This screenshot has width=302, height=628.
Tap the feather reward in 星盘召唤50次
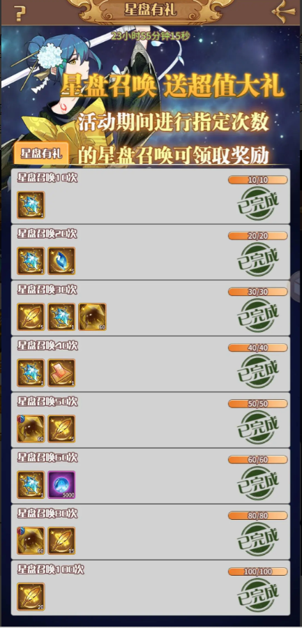61,428
